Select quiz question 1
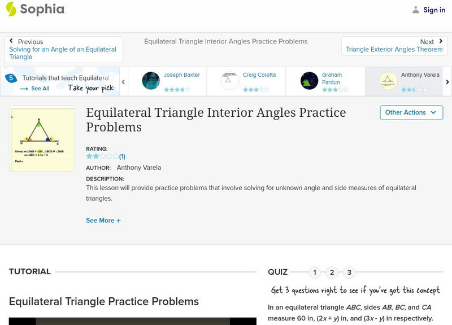This screenshot has width=452, height=325. [315, 273]
